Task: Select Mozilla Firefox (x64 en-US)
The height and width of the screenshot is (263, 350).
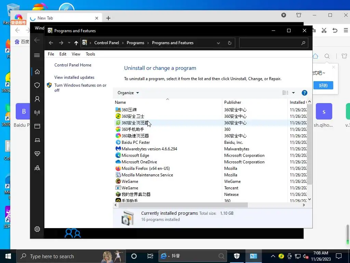Action: click(146, 168)
